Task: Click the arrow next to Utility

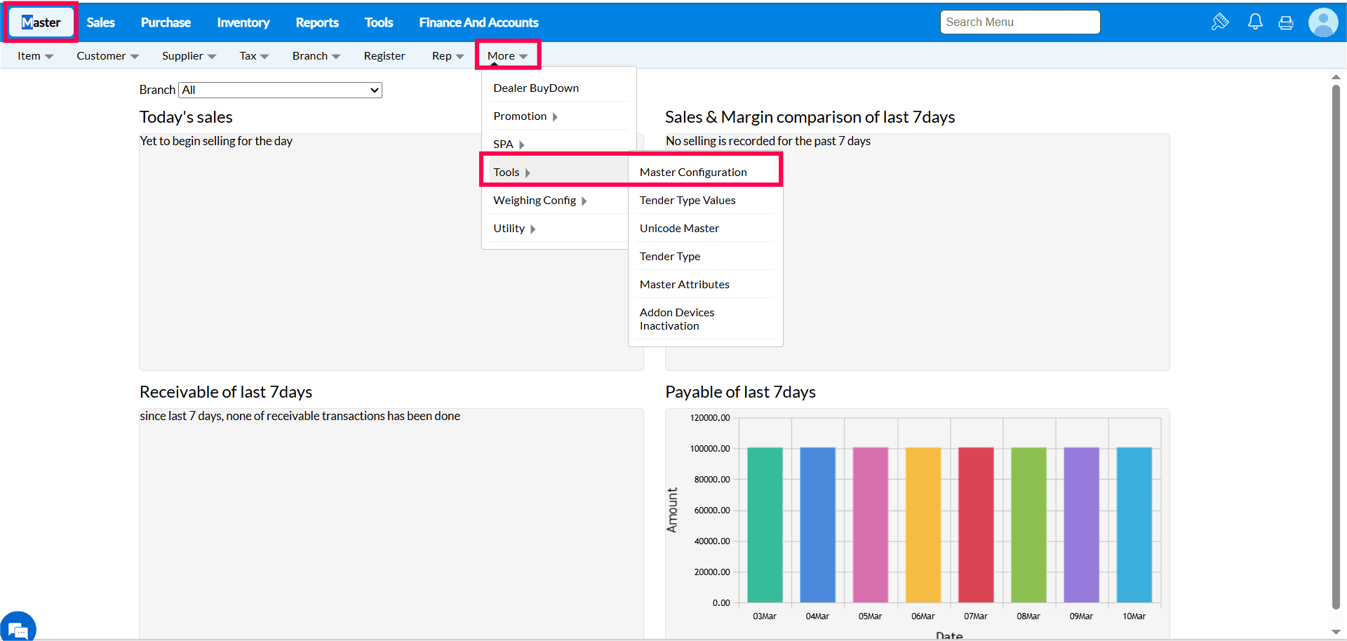Action: pyautogui.click(x=533, y=229)
